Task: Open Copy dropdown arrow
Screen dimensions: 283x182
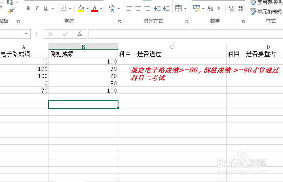Action: [17, 2]
